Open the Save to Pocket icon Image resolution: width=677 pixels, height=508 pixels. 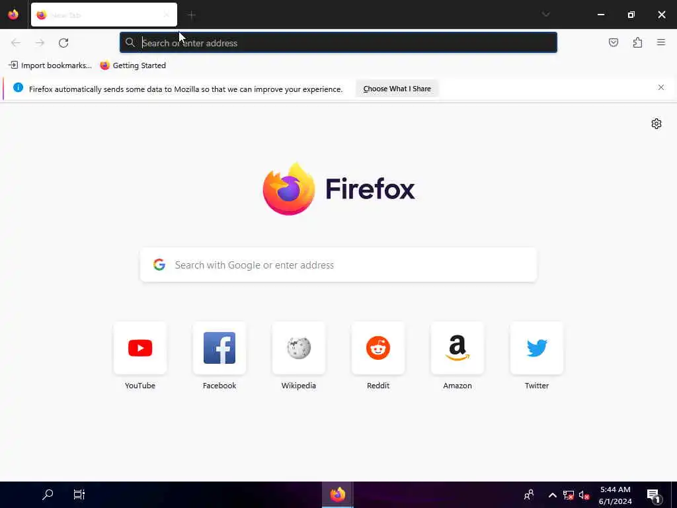click(x=613, y=42)
